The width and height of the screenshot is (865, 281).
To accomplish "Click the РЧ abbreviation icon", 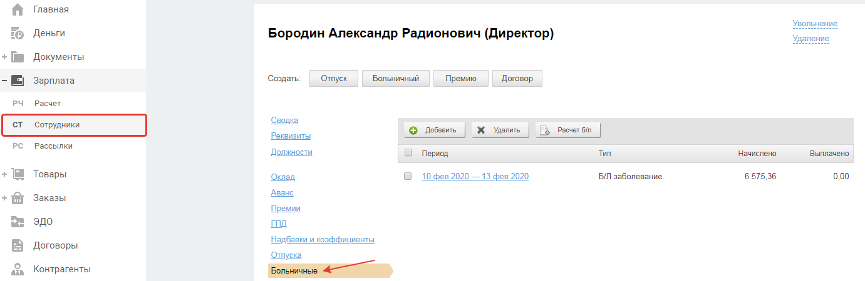I will pyautogui.click(x=18, y=104).
